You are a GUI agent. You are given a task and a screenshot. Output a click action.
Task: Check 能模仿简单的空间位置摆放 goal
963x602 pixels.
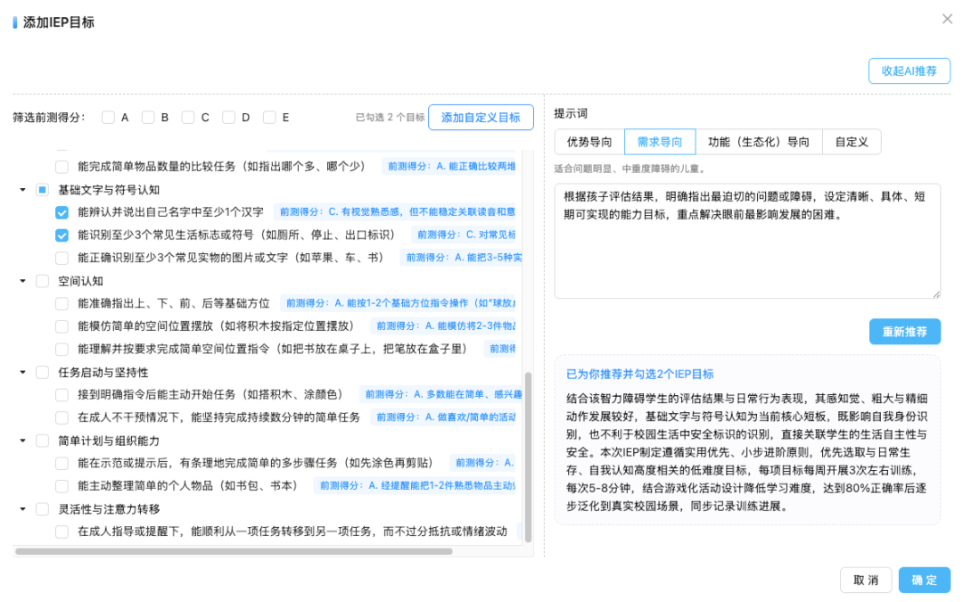pyautogui.click(x=62, y=326)
